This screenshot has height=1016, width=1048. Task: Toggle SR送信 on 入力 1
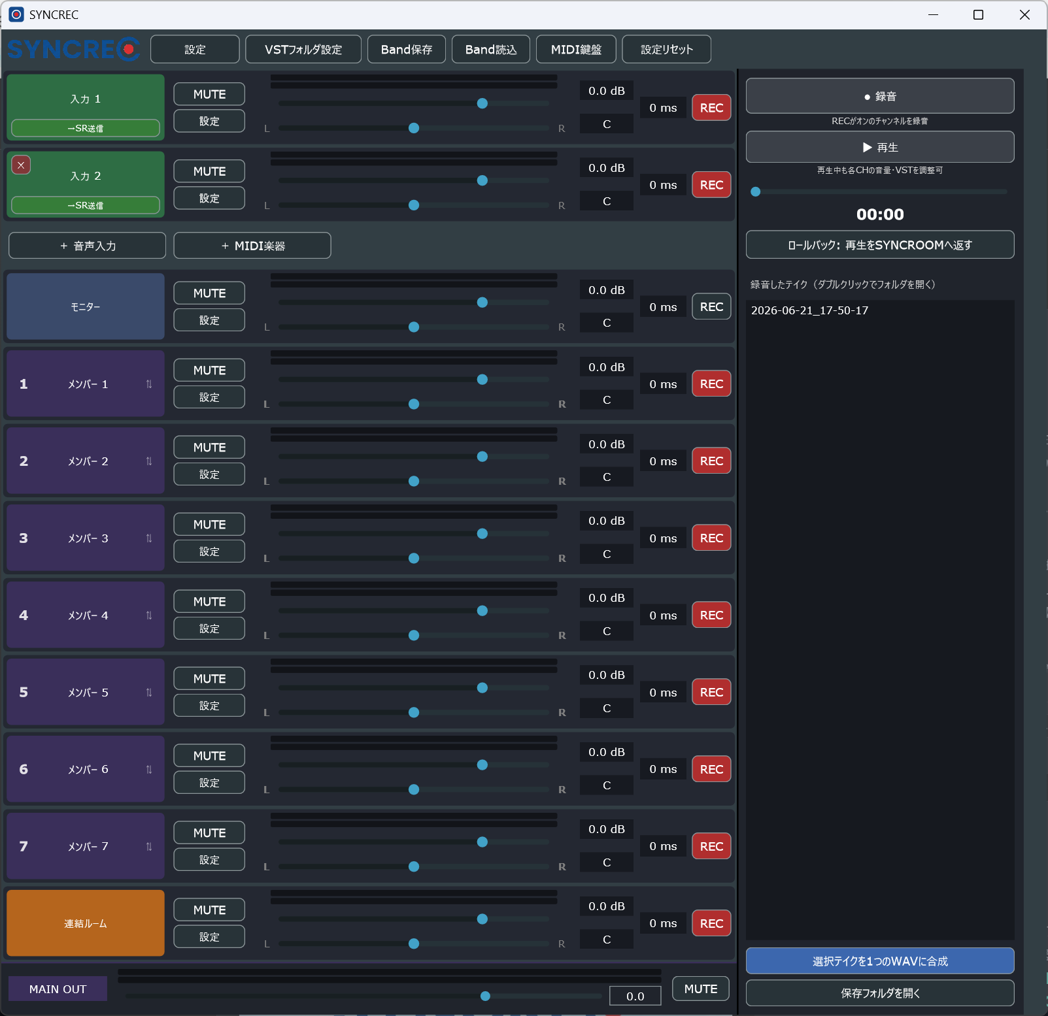[x=86, y=128]
